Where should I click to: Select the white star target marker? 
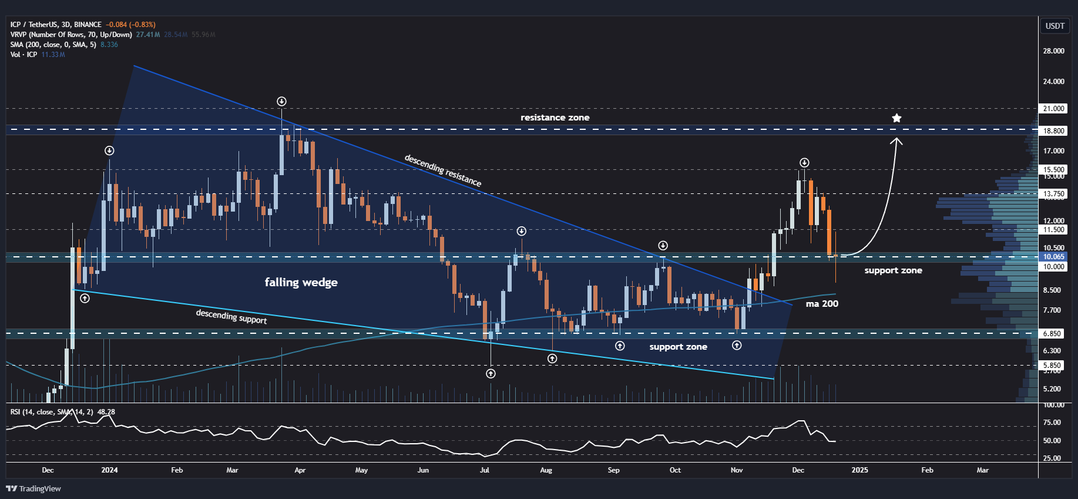tap(896, 118)
